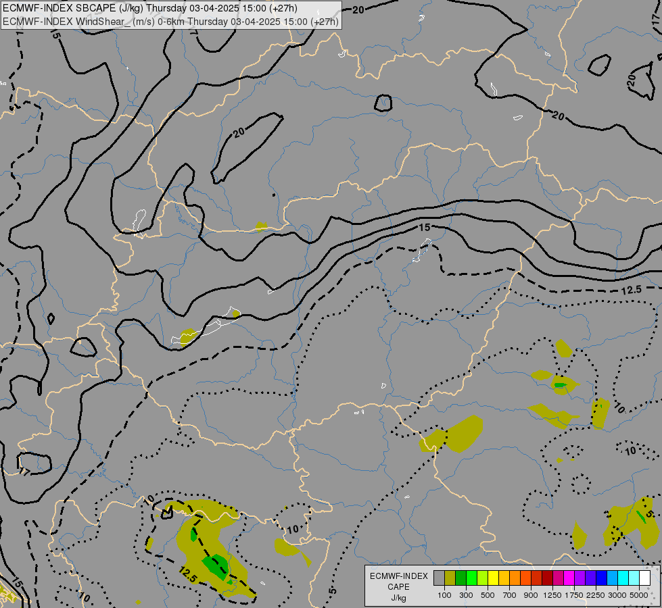The height and width of the screenshot is (608, 662).
Task: Pick the bright magenta legend swatch
Action: pyautogui.click(x=569, y=578)
